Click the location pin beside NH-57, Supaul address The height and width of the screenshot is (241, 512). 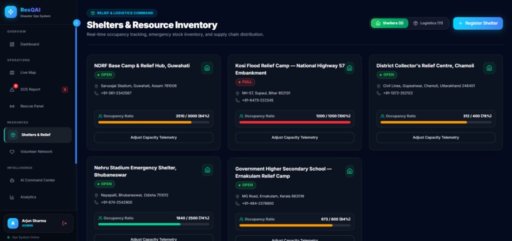point(238,93)
